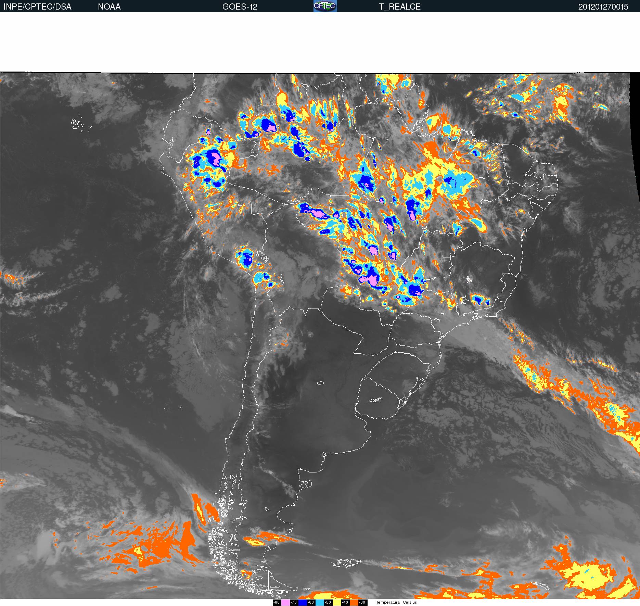Click the pink legend color swatch
This screenshot has width=640, height=606.
(285, 602)
